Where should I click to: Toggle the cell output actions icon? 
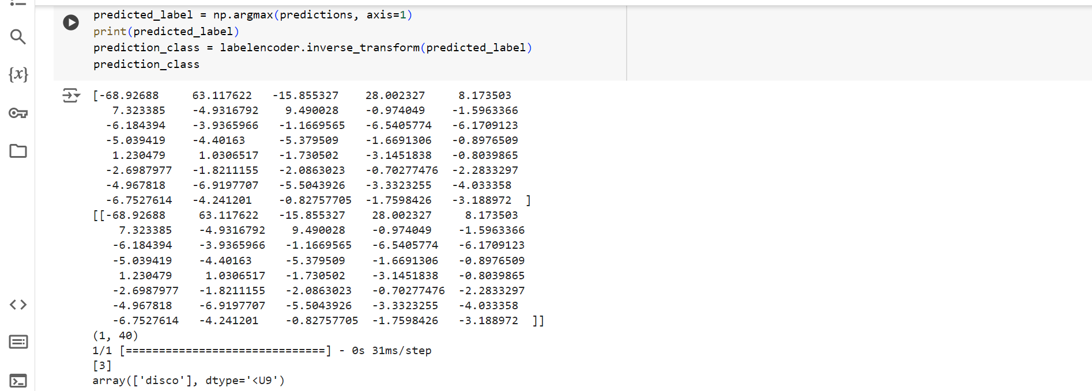(x=71, y=95)
